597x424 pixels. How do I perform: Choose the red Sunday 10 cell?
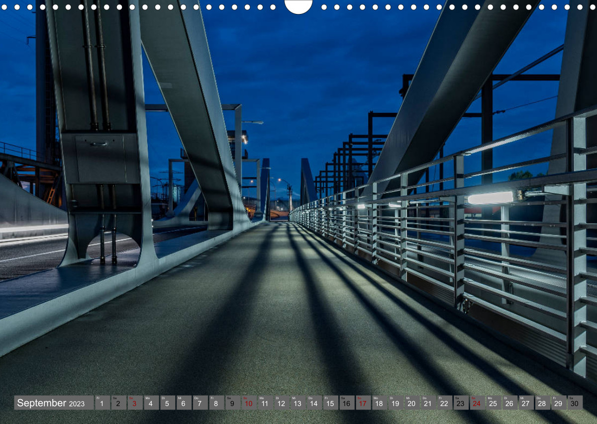[x=249, y=403]
